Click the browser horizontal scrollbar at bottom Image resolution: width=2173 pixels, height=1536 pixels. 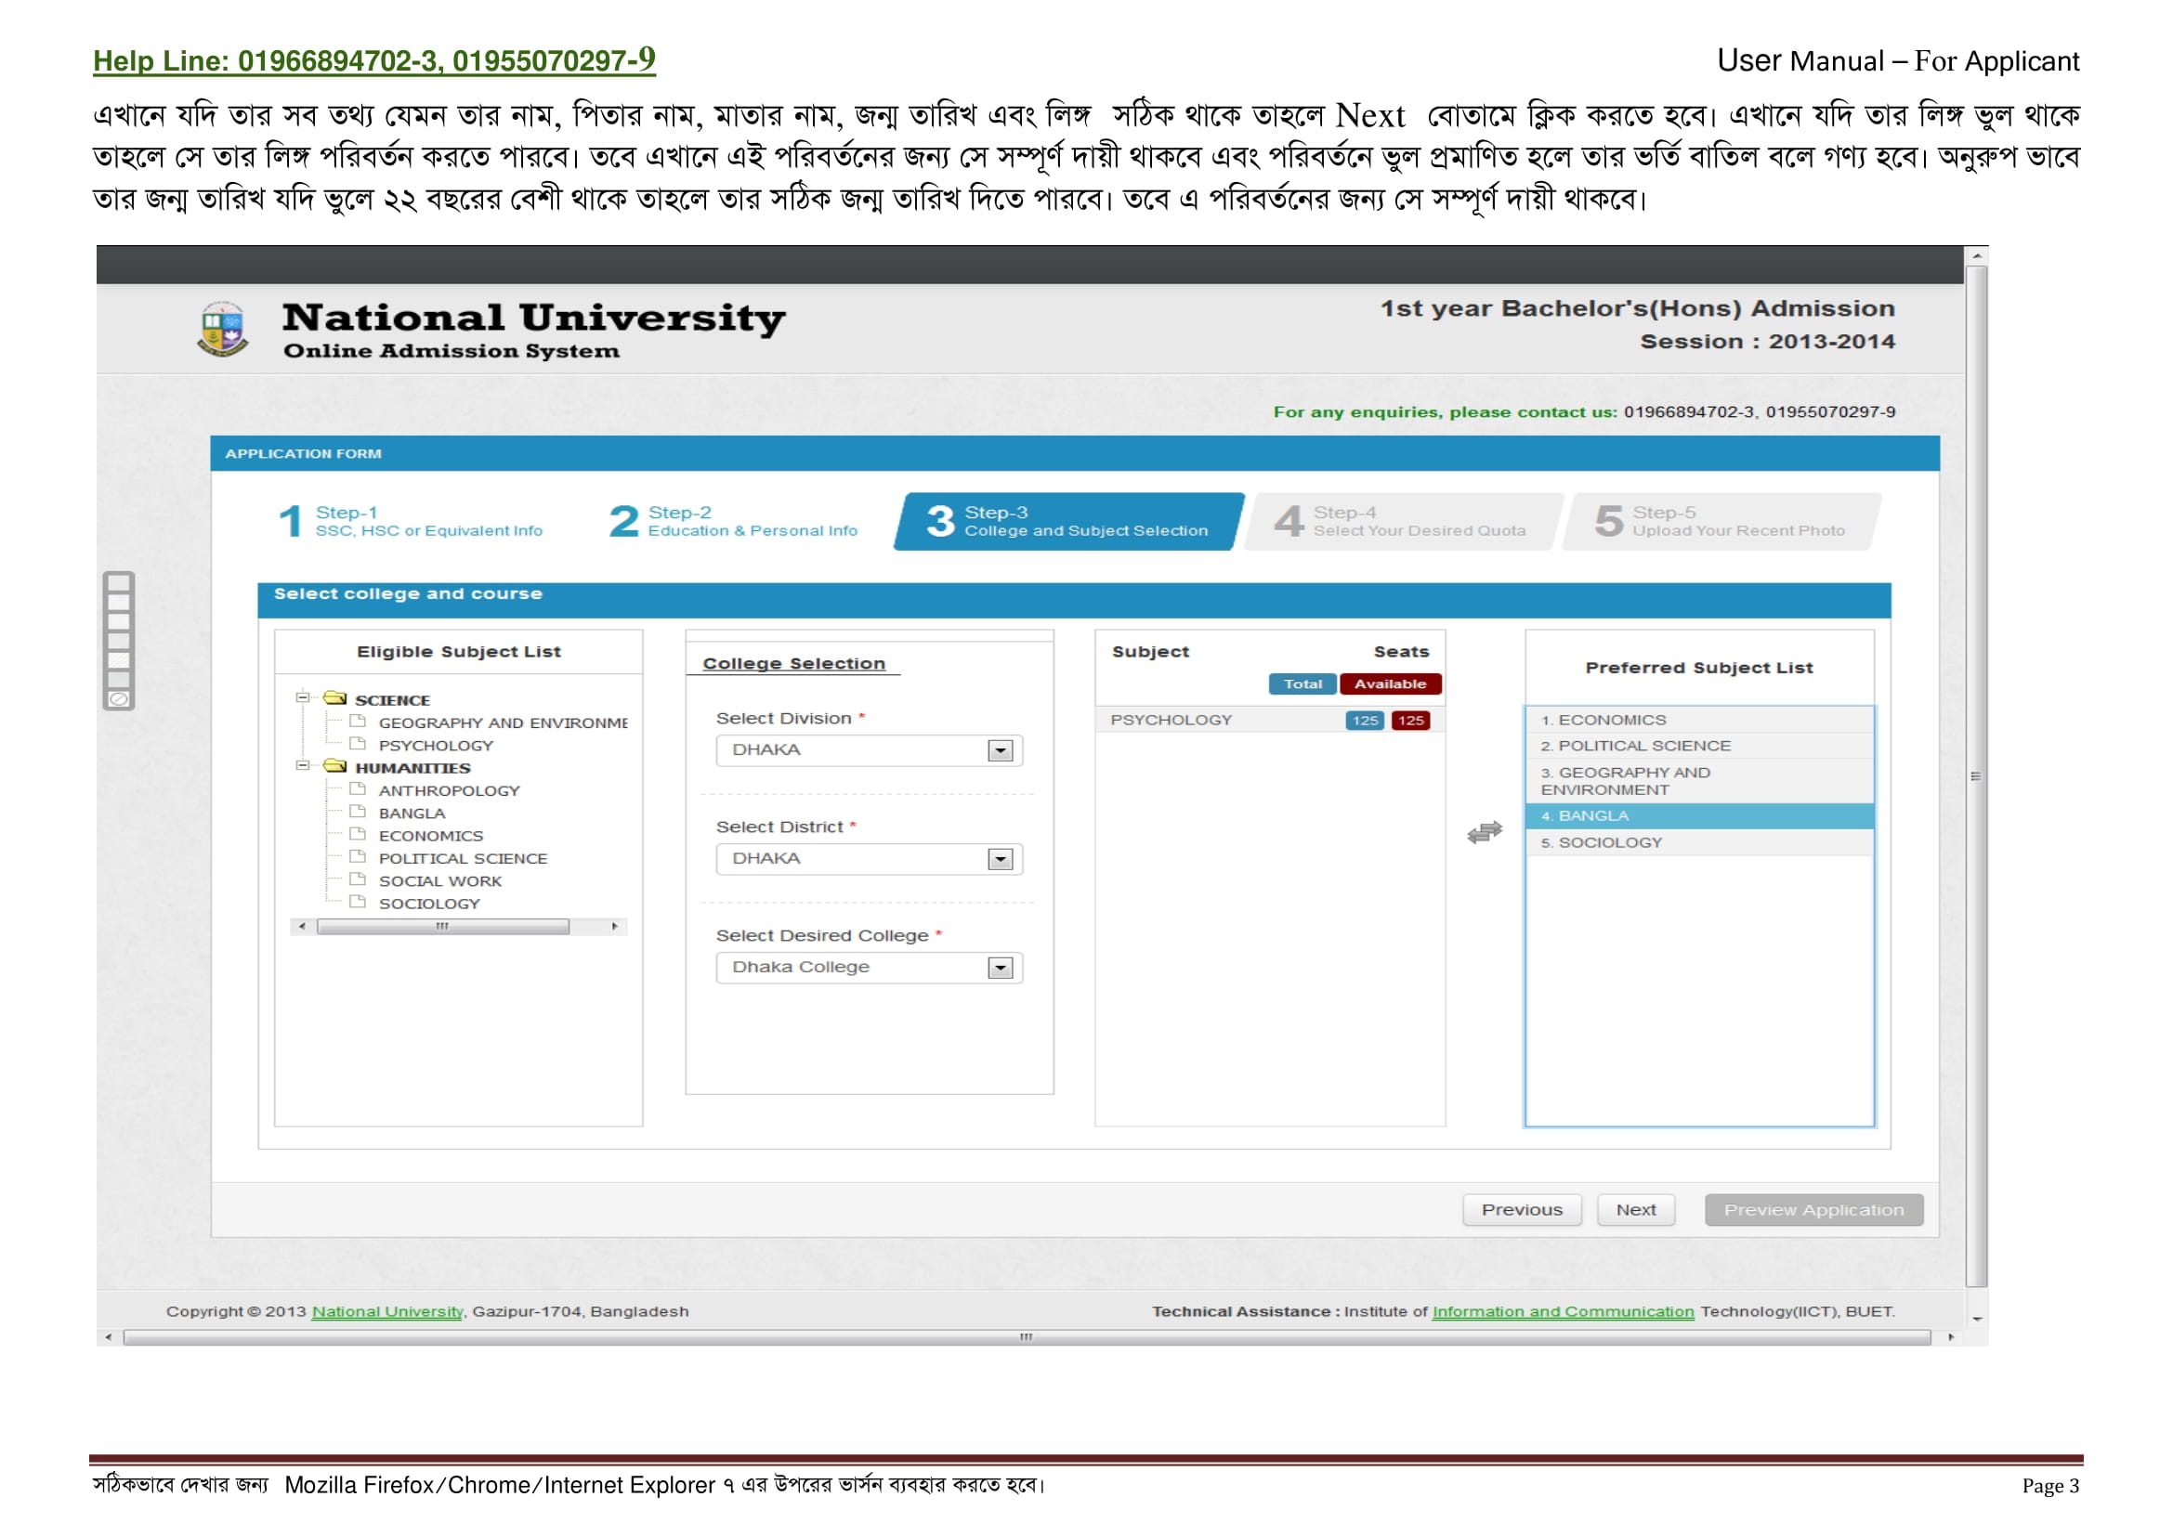pyautogui.click(x=1026, y=1337)
